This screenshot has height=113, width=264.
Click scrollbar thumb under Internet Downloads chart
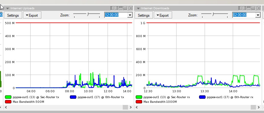[x=253, y=107]
